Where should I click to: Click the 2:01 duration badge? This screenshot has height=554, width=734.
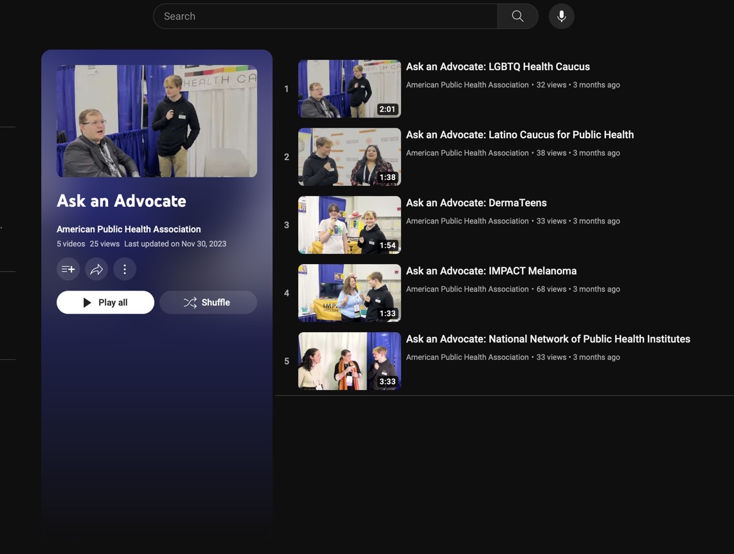(x=387, y=109)
